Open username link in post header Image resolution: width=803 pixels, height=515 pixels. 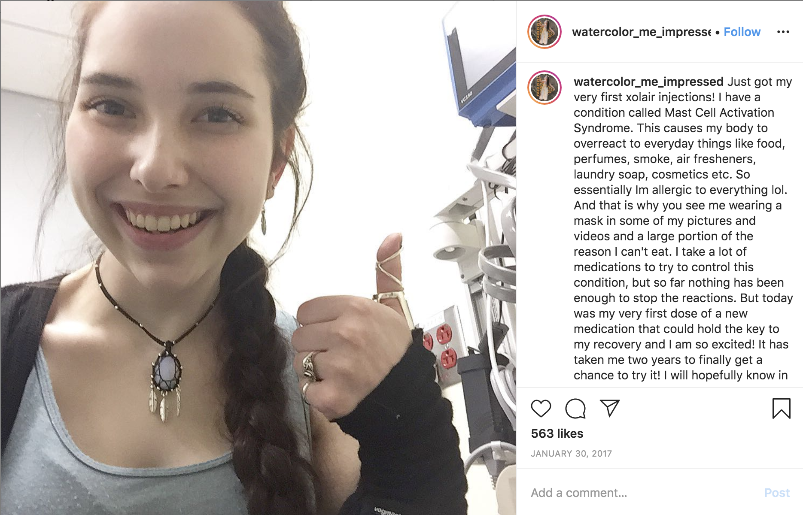coord(642,32)
